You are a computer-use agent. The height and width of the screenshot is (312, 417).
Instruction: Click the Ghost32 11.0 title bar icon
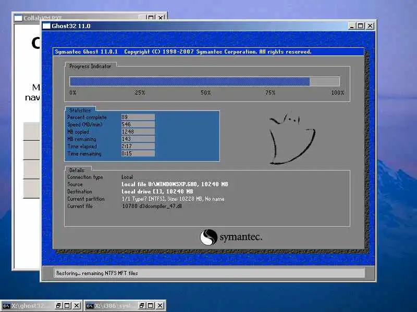click(46, 25)
